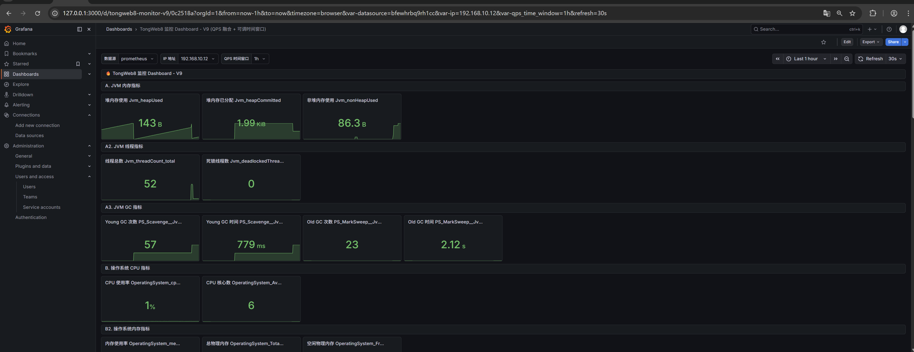Open the Last 1 hour time picker
This screenshot has width=914, height=352.
pyautogui.click(x=806, y=59)
